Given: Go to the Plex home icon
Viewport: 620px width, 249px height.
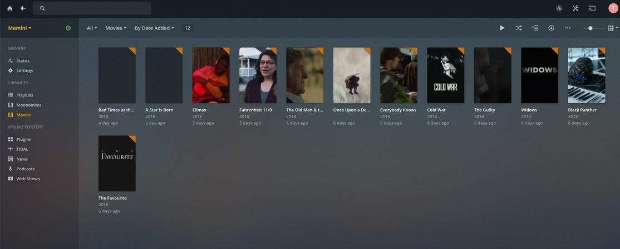Looking at the screenshot, I should click(x=10, y=8).
